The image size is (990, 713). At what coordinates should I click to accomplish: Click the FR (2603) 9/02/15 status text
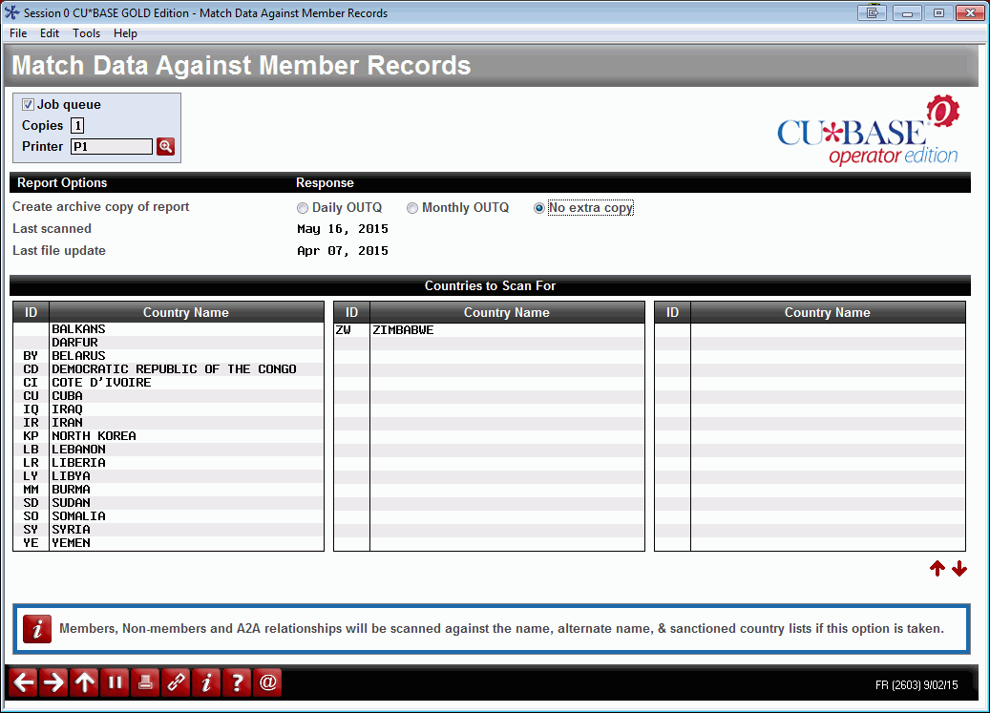pos(916,685)
